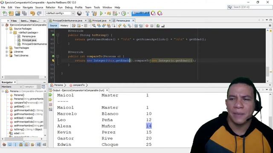Click the Profile Project clock icon
Screen dimensions: 273x153
pyautogui.click(x=124, y=13)
